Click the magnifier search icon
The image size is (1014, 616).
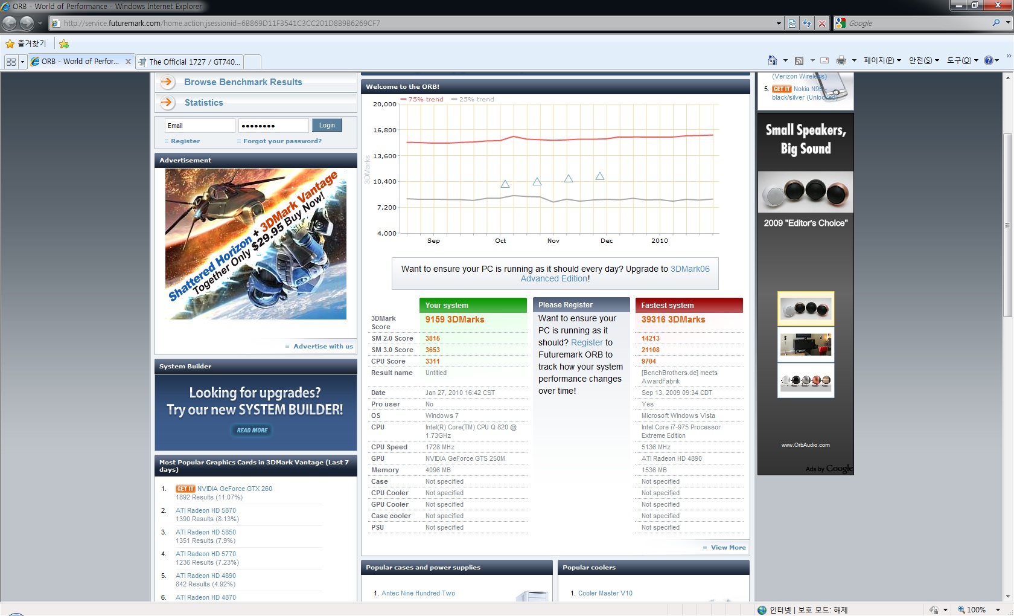(996, 23)
